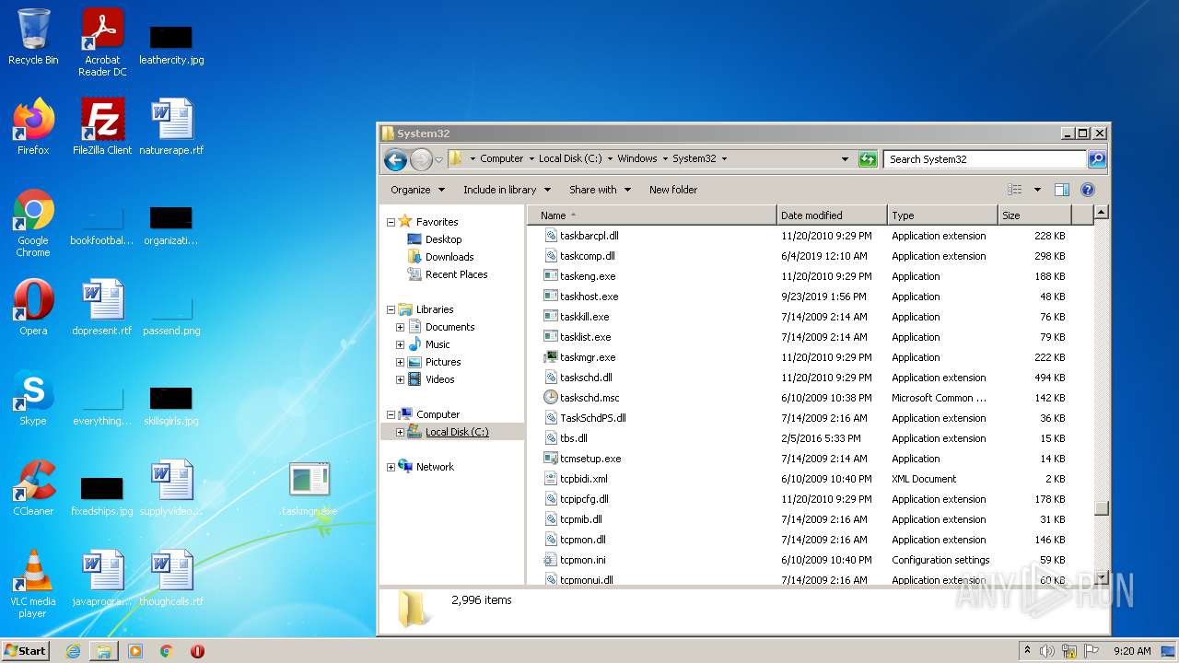Open Acrobat Reader DC shortcut
The image size is (1179, 663).
102,41
